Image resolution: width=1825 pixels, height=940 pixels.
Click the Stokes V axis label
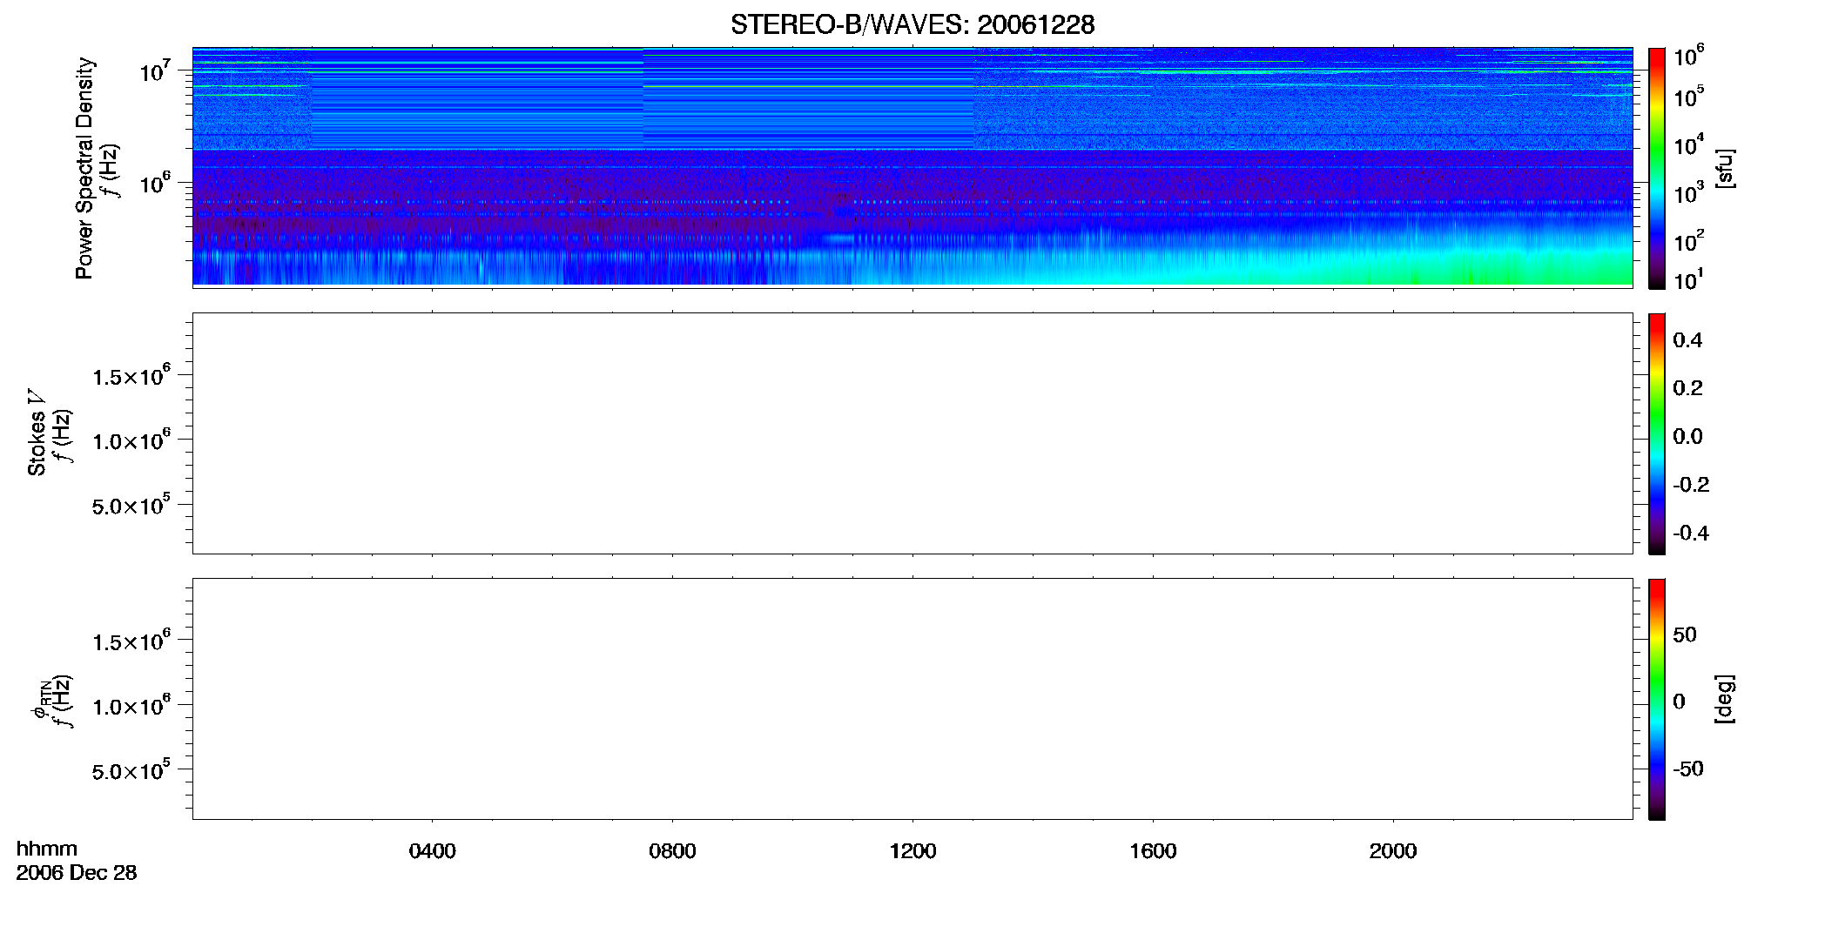(x=37, y=433)
